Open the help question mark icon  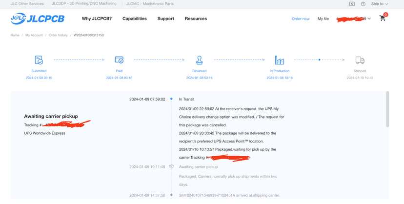click(x=364, y=4)
